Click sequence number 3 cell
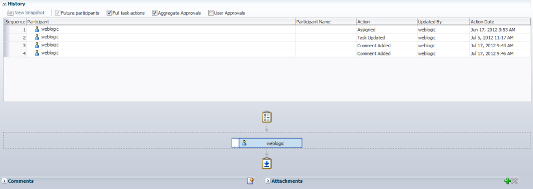Viewport: 533px width, 189px height. (16, 46)
